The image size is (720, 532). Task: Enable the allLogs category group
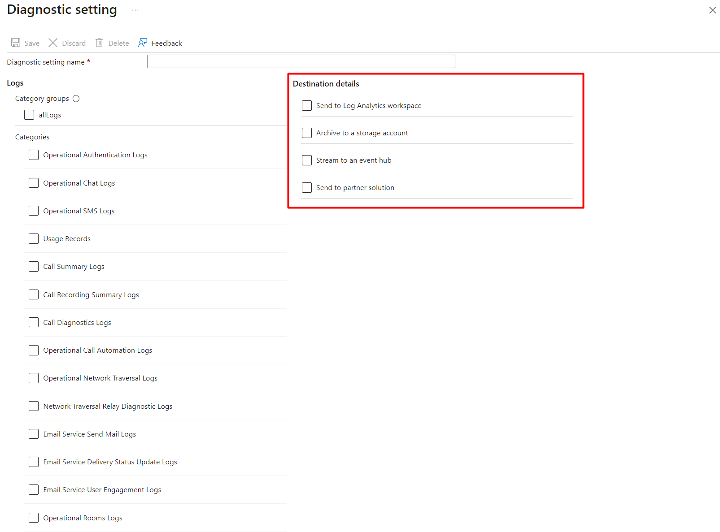[x=29, y=115]
